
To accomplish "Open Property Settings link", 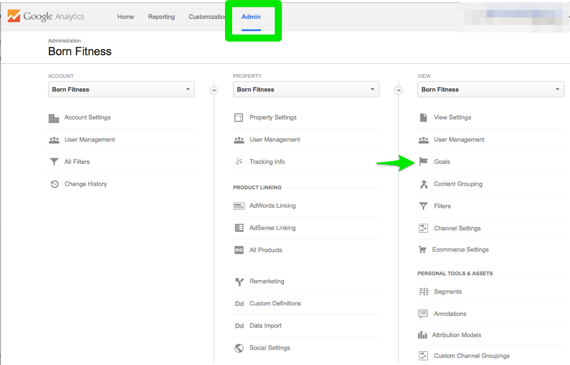I will (x=273, y=118).
